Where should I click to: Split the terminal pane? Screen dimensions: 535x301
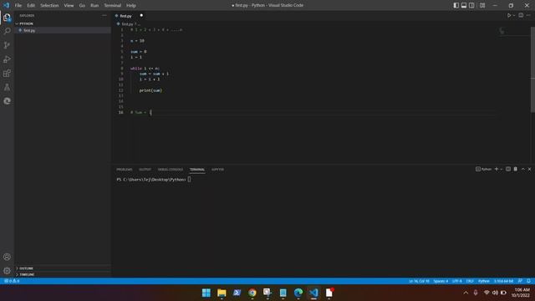tap(508, 169)
